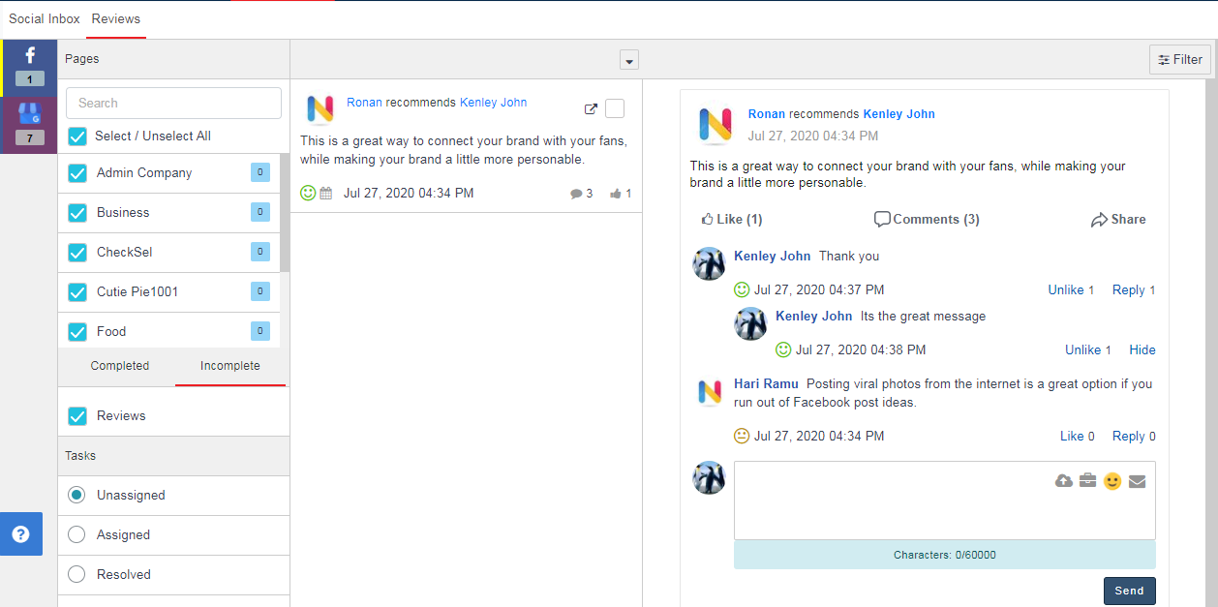Open the Filter options
The height and width of the screenshot is (607, 1218).
(x=1179, y=59)
